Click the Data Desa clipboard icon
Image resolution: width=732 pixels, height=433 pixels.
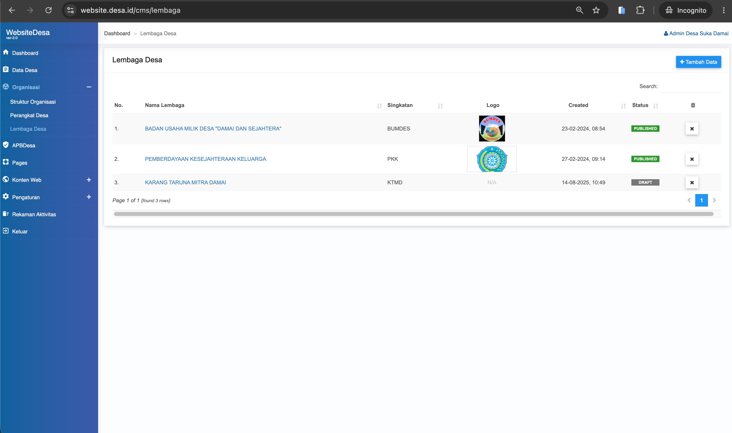coord(6,69)
